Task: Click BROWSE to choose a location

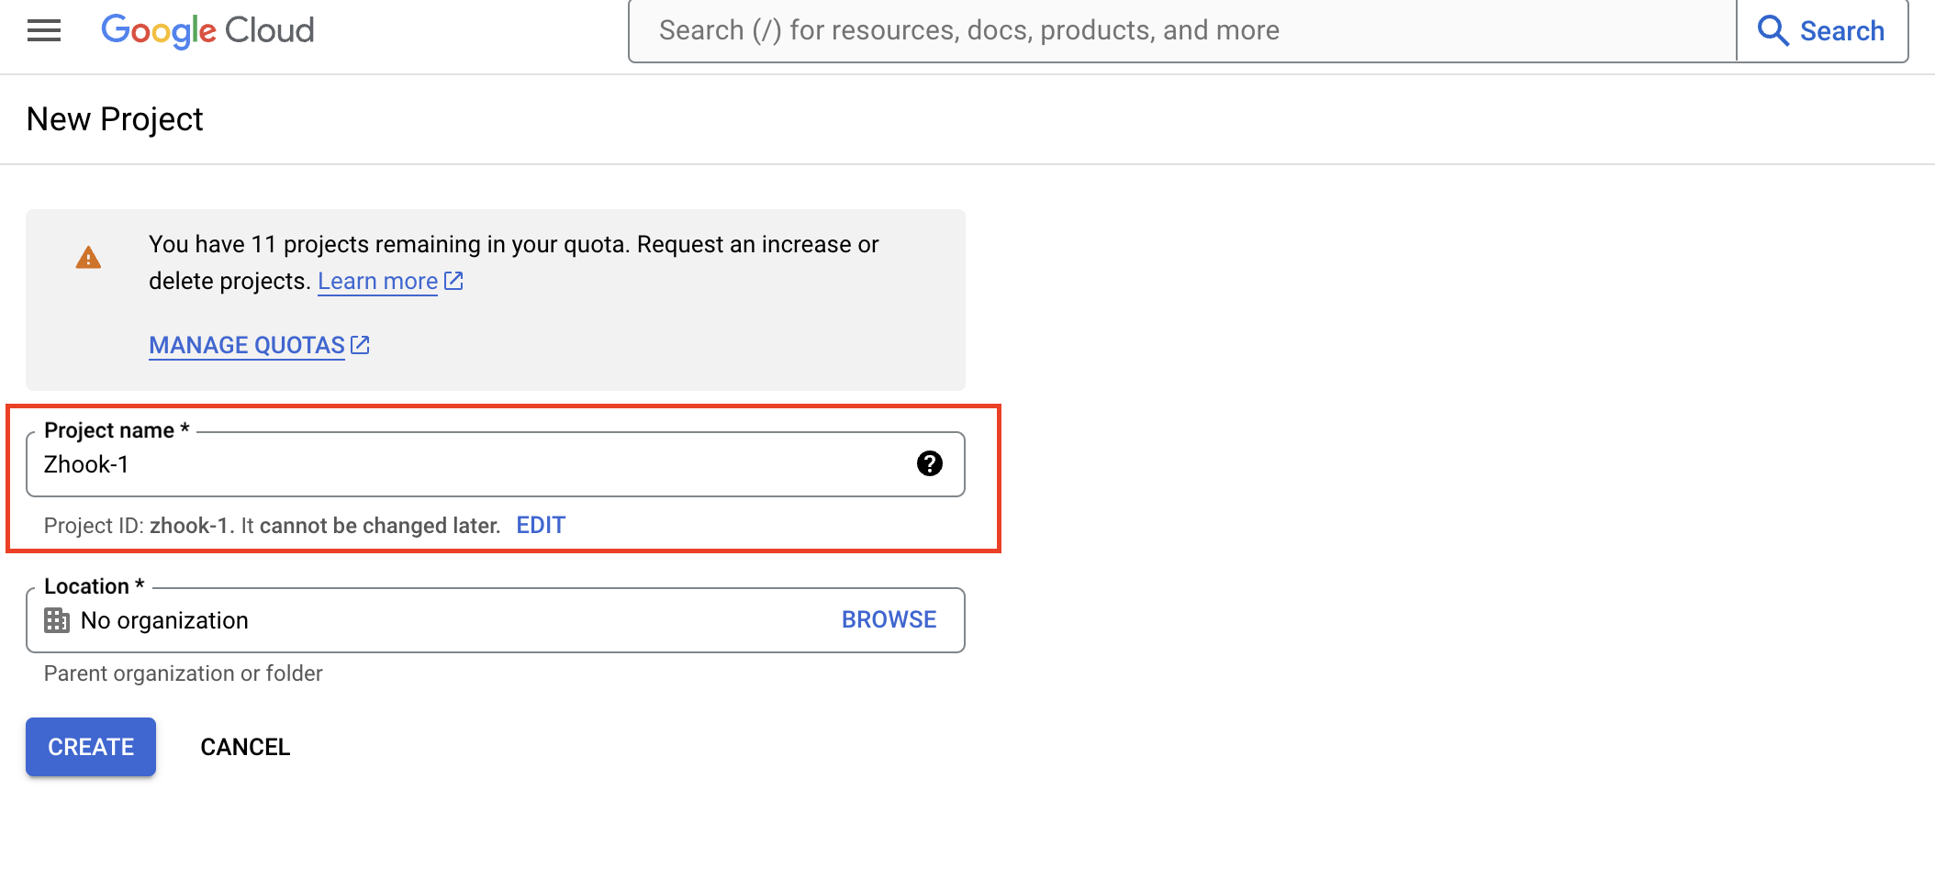Action: (889, 620)
